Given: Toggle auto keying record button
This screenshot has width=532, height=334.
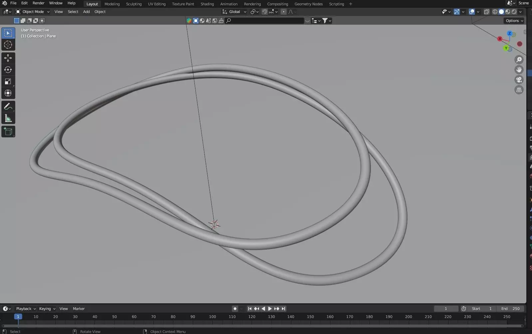Looking at the screenshot, I should [235, 309].
